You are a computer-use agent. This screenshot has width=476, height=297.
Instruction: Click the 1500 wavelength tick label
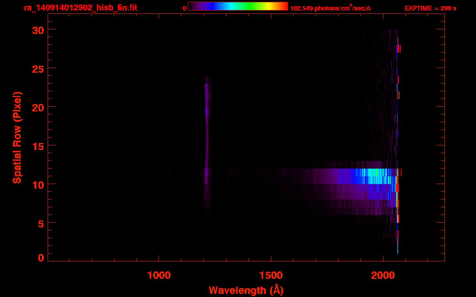coord(271,275)
